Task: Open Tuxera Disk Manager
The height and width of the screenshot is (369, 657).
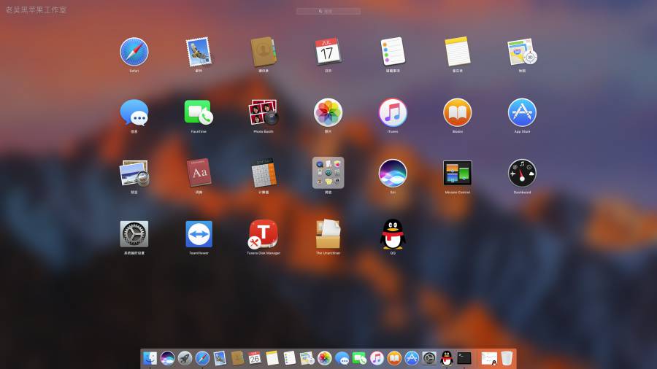Action: pyautogui.click(x=263, y=234)
